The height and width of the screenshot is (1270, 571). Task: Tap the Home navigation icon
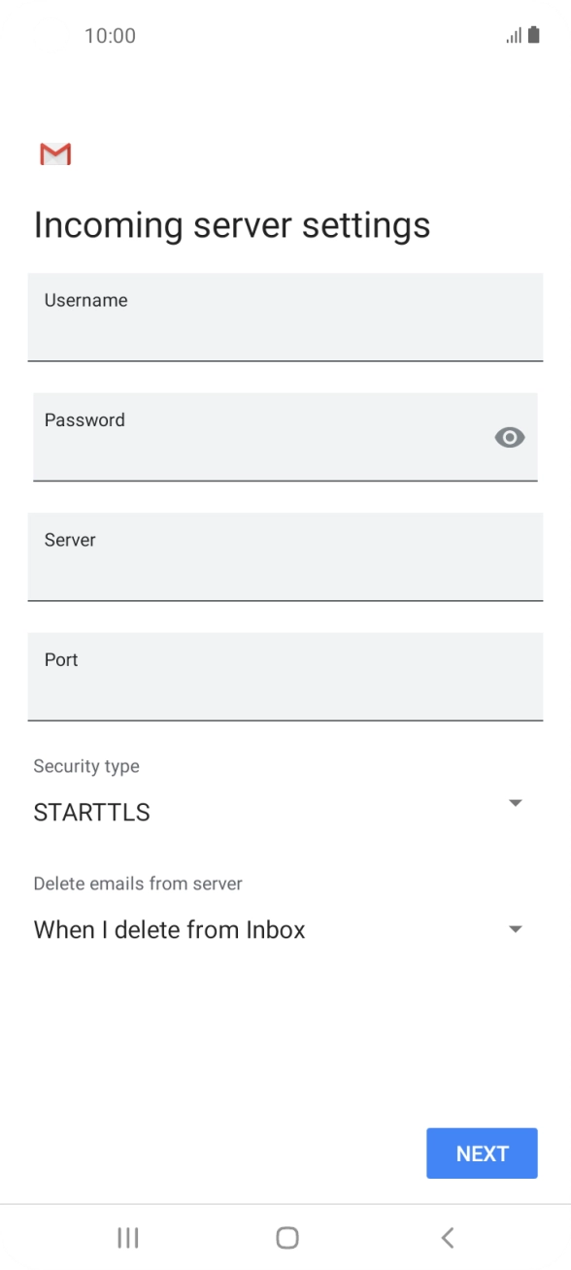(x=286, y=1237)
